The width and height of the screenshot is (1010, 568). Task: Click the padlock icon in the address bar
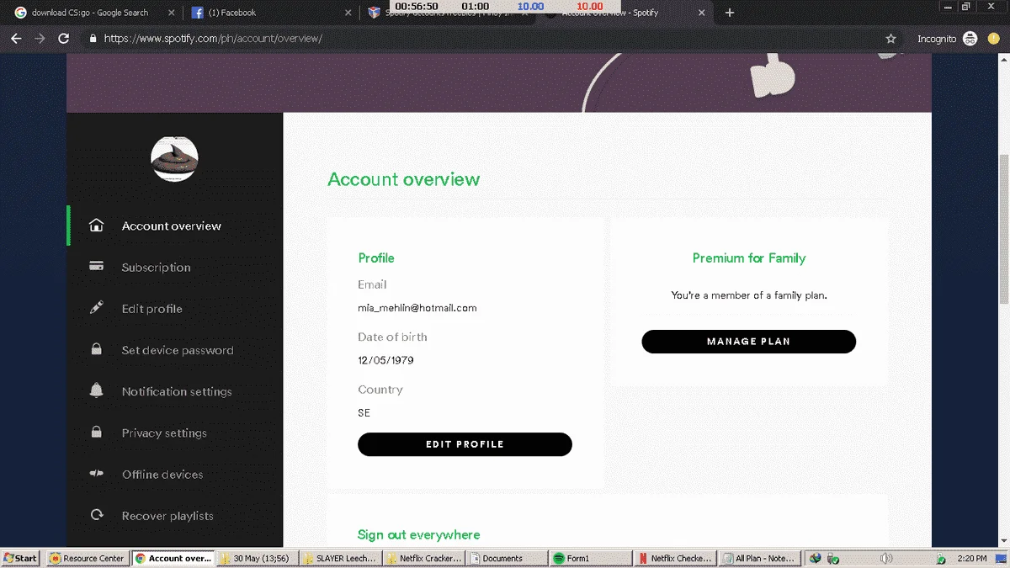pos(93,39)
